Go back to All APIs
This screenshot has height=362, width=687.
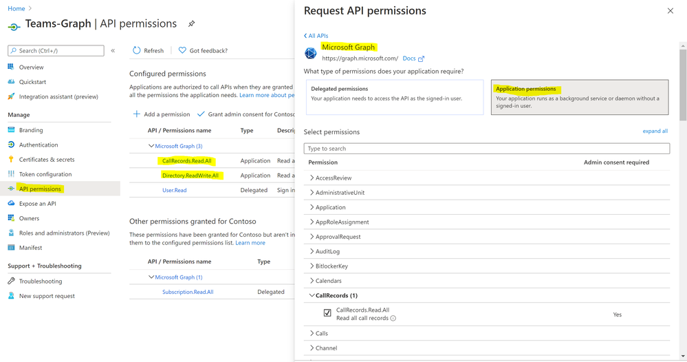[x=316, y=36]
